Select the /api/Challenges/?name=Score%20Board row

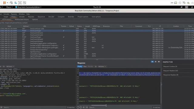click(x=97, y=56)
